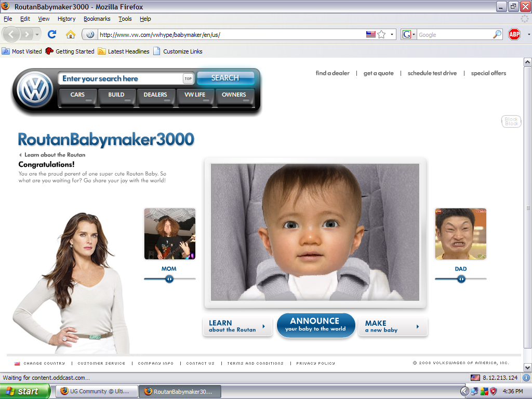
Task: Click the red security shield tray icon
Action: (x=494, y=392)
